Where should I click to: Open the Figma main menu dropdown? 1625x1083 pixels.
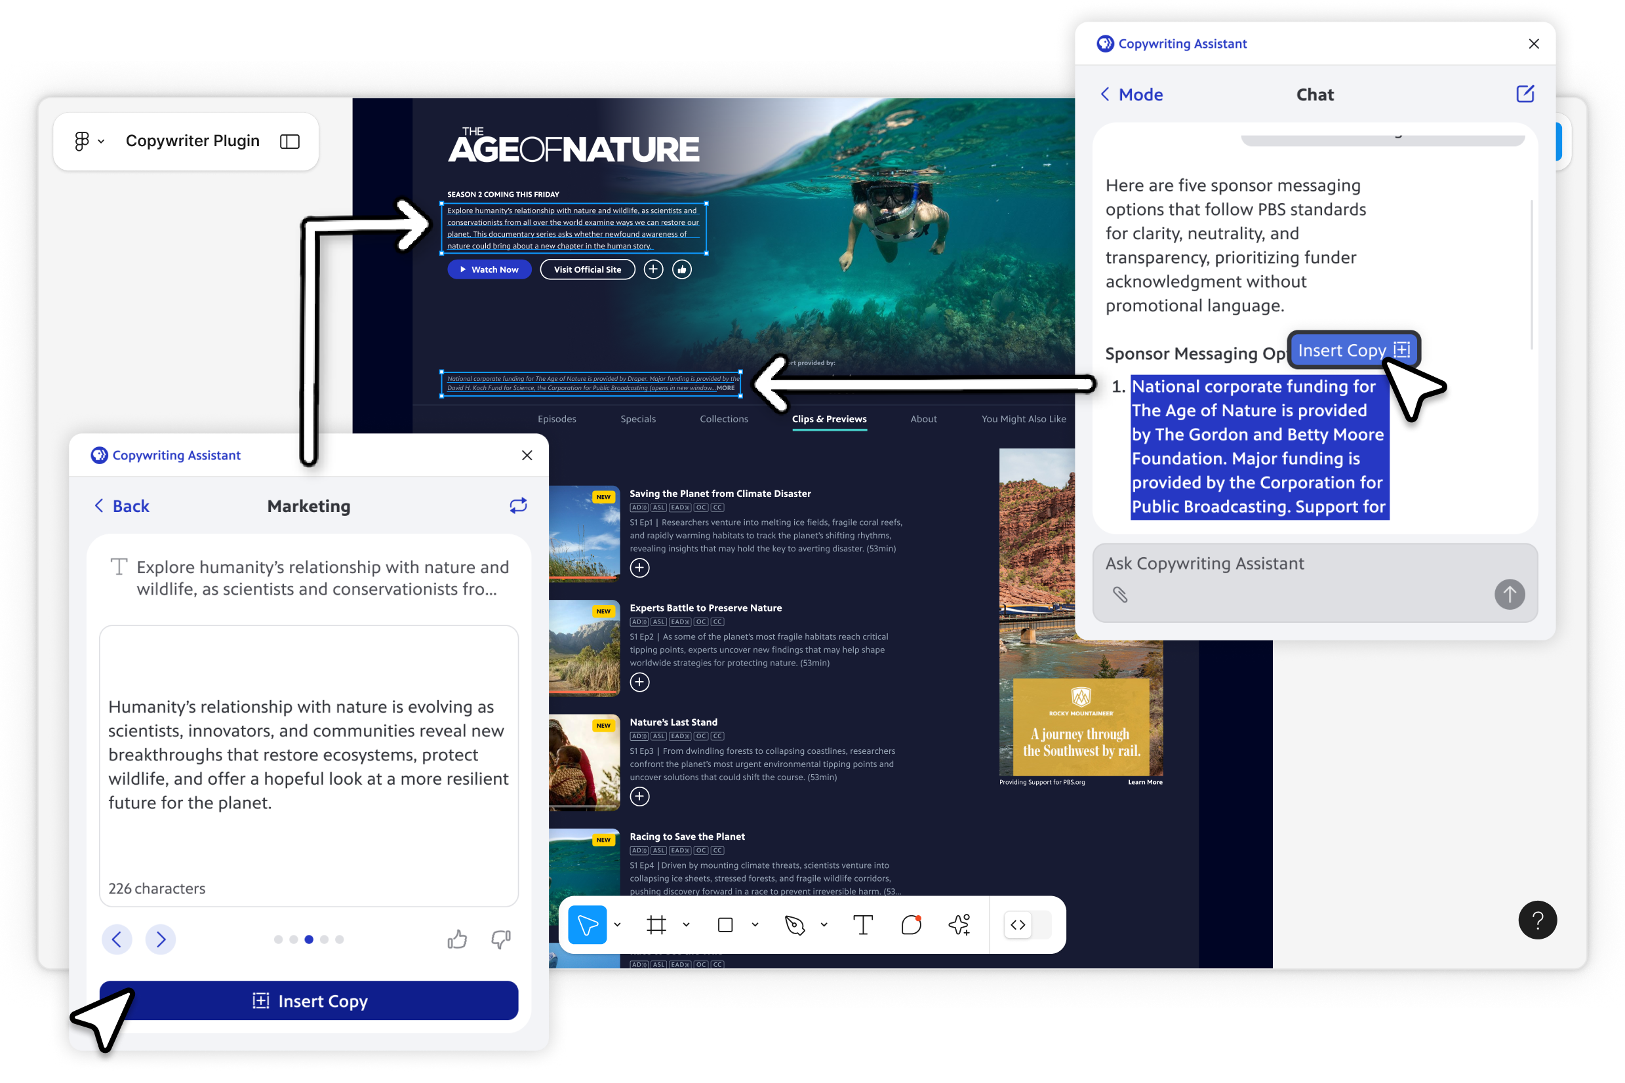coord(89,142)
